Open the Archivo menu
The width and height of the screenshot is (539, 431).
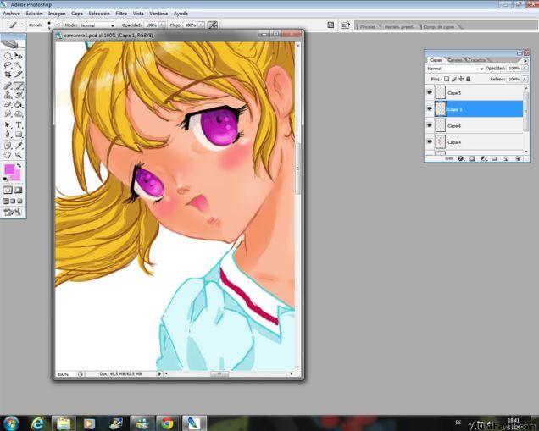[x=11, y=14]
